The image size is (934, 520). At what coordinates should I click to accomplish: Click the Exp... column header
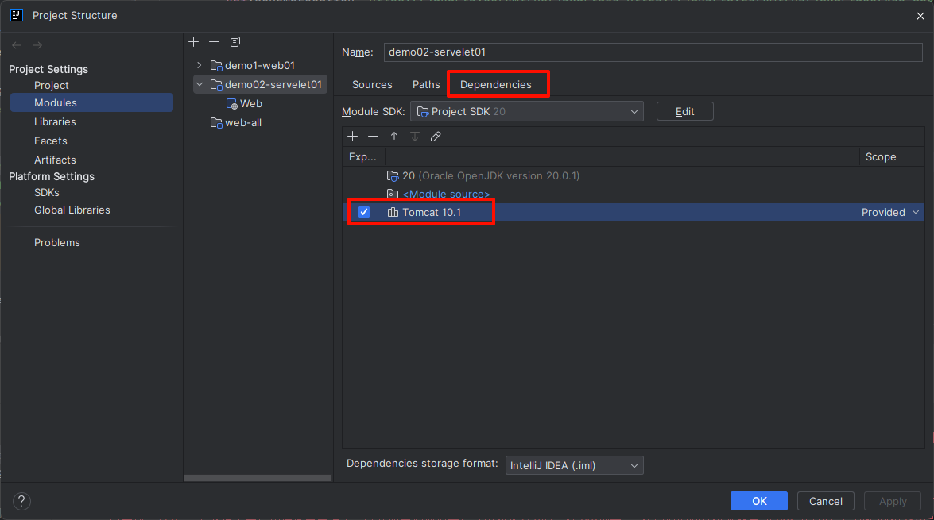362,156
